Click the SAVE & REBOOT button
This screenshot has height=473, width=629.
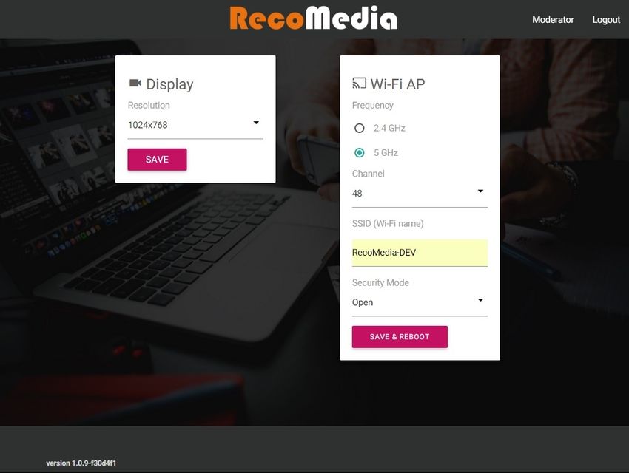[x=400, y=337]
